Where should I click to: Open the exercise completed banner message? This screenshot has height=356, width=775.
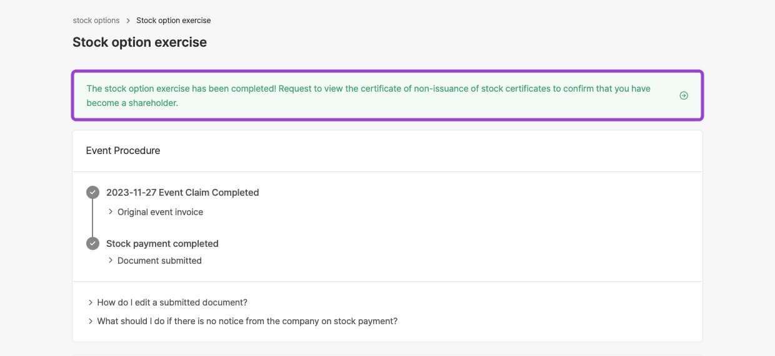(368, 95)
